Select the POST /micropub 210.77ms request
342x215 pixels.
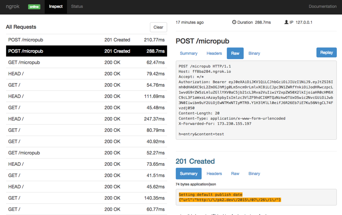(x=87, y=40)
